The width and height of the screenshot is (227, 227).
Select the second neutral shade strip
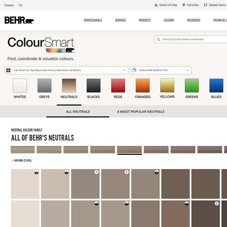coord(49,150)
